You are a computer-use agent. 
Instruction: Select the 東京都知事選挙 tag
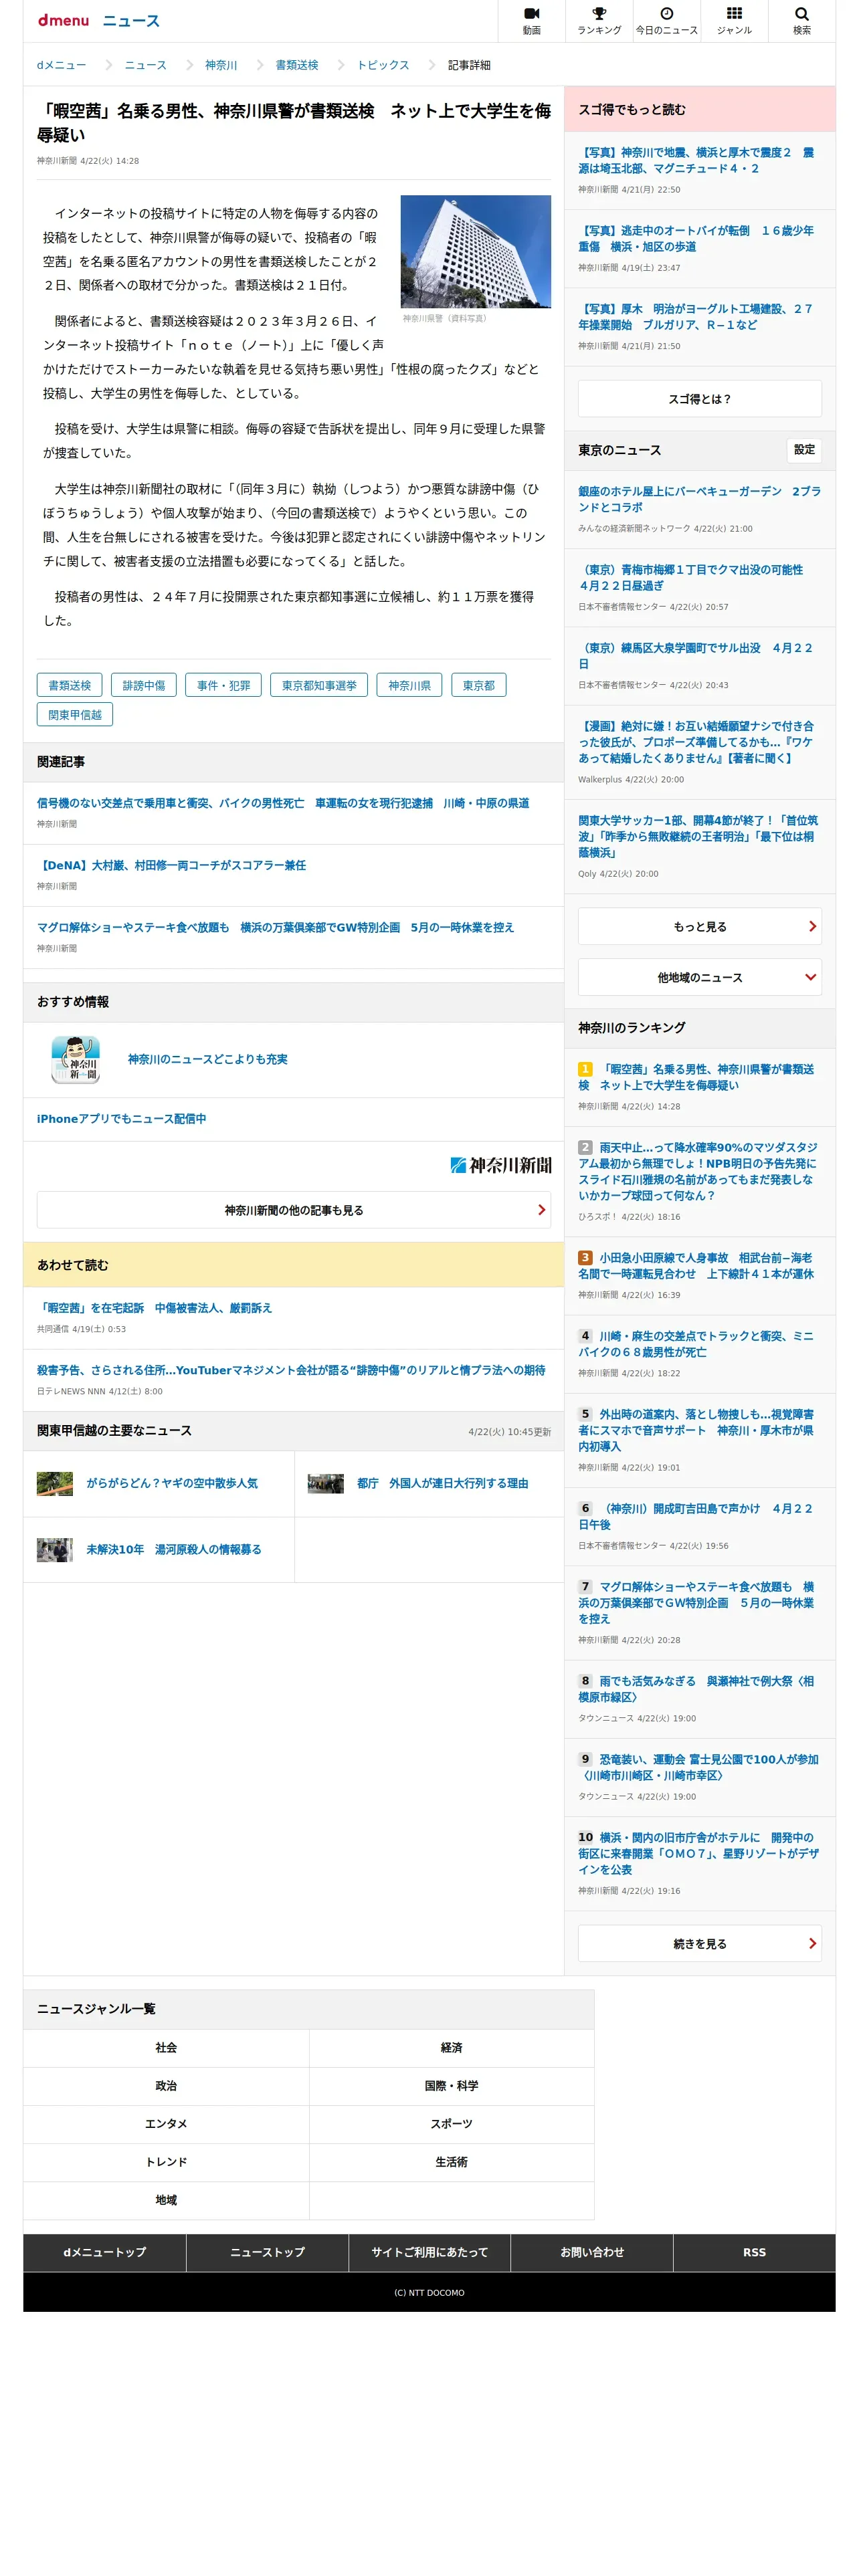coord(319,685)
